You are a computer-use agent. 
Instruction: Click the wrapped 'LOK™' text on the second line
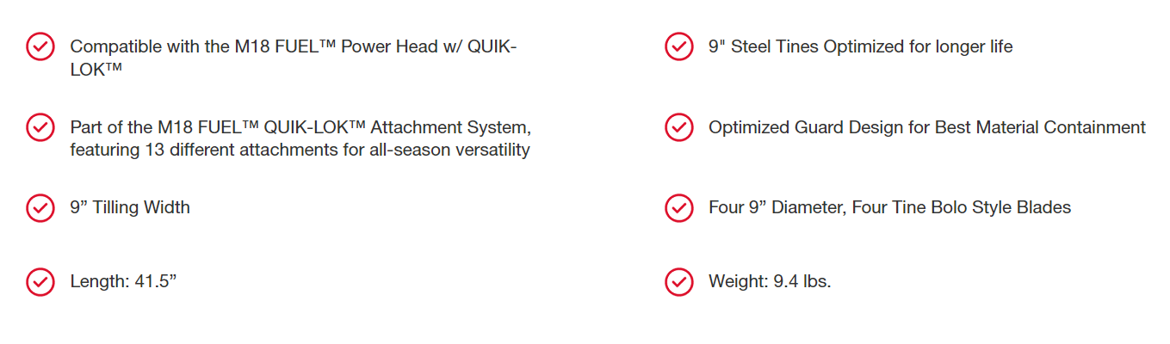point(96,69)
